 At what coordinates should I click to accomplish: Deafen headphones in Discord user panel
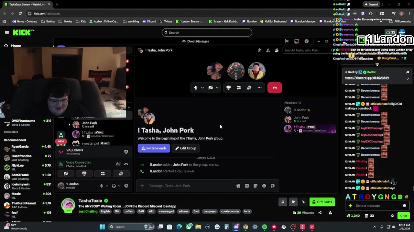(114, 186)
